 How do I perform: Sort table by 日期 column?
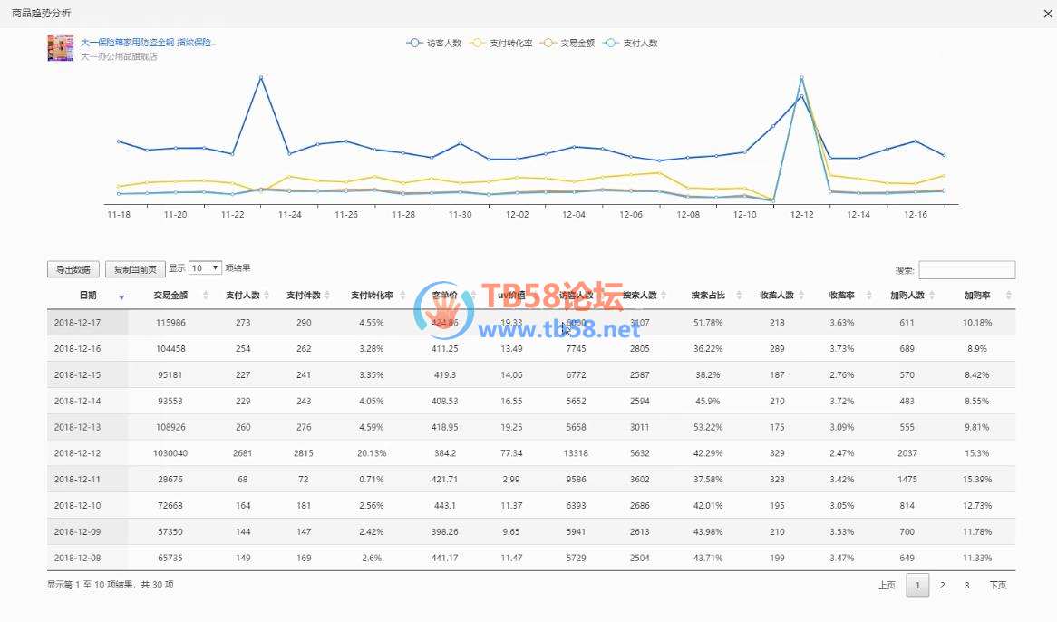pyautogui.click(x=88, y=296)
